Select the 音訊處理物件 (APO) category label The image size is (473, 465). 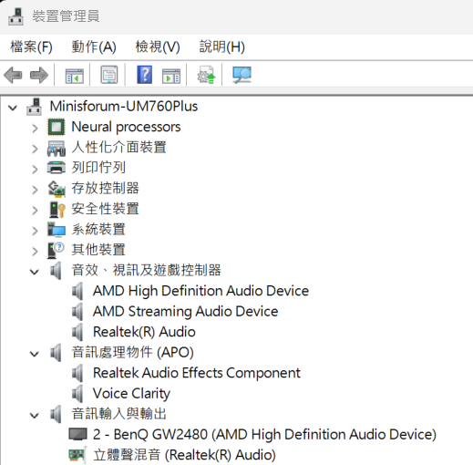tap(132, 353)
